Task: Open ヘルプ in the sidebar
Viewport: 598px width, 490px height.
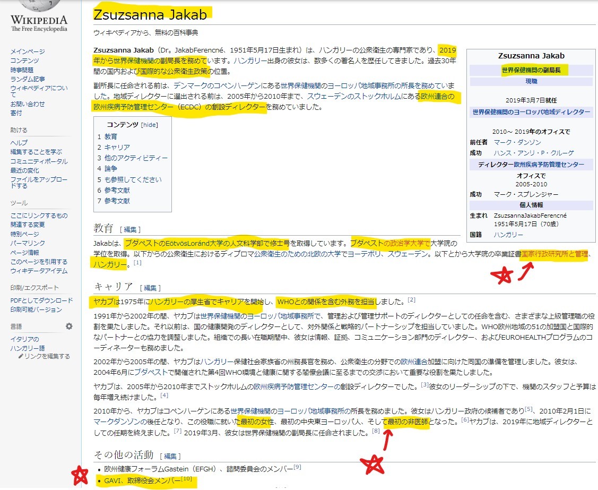Action: (19, 143)
